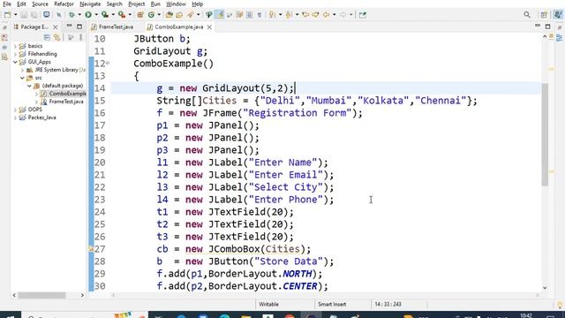Toggle the highlighted toolbar button beside Mark Occurrences
This screenshot has height=318, width=565.
click(x=220, y=15)
